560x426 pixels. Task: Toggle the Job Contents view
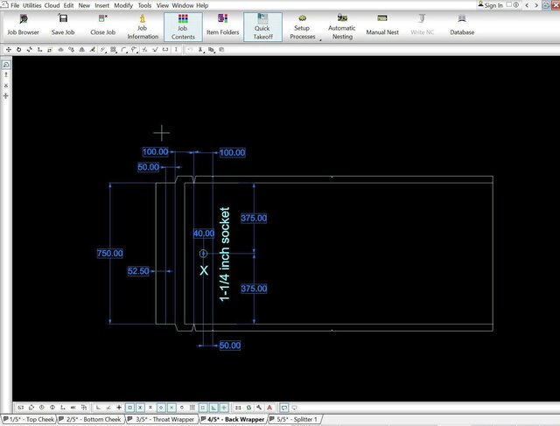(x=182, y=26)
